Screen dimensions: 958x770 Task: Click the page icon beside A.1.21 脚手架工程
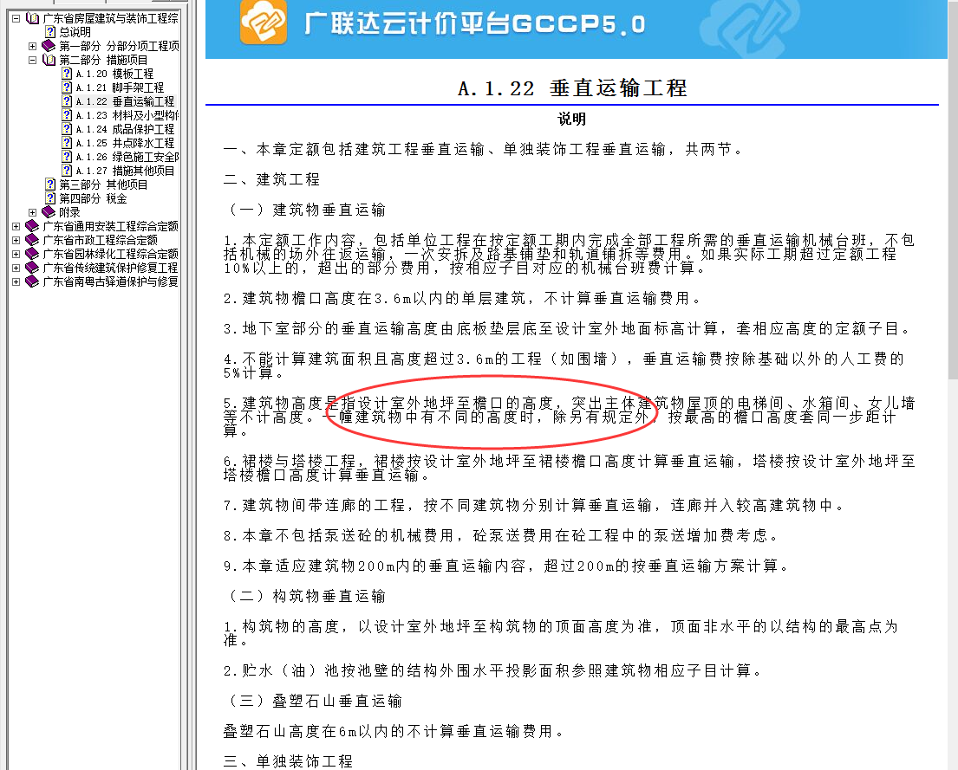[68, 87]
